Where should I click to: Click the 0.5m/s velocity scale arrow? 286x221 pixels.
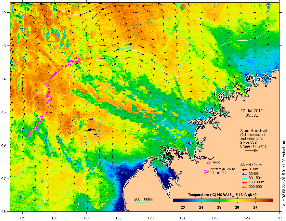[x=251, y=150]
